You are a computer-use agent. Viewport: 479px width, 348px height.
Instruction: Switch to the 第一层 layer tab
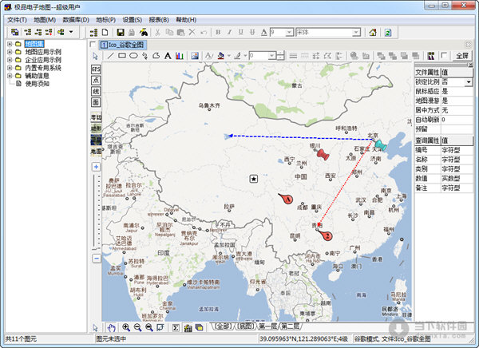coord(267,326)
